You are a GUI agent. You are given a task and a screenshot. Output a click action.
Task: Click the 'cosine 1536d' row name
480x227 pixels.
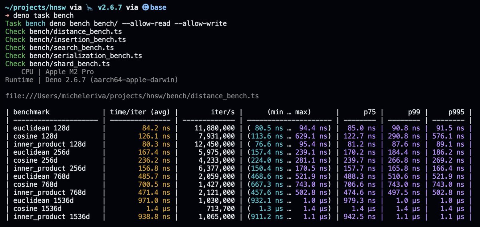tap(38, 208)
